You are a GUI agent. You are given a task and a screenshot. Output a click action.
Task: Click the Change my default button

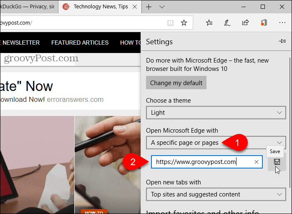tap(176, 83)
